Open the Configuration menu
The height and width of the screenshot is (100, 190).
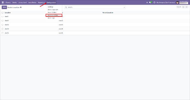pos(51,2)
